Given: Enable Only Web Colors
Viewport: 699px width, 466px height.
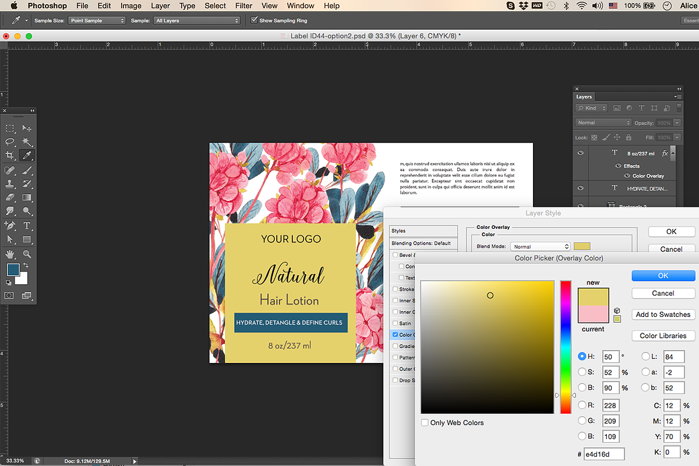Looking at the screenshot, I should tap(425, 423).
